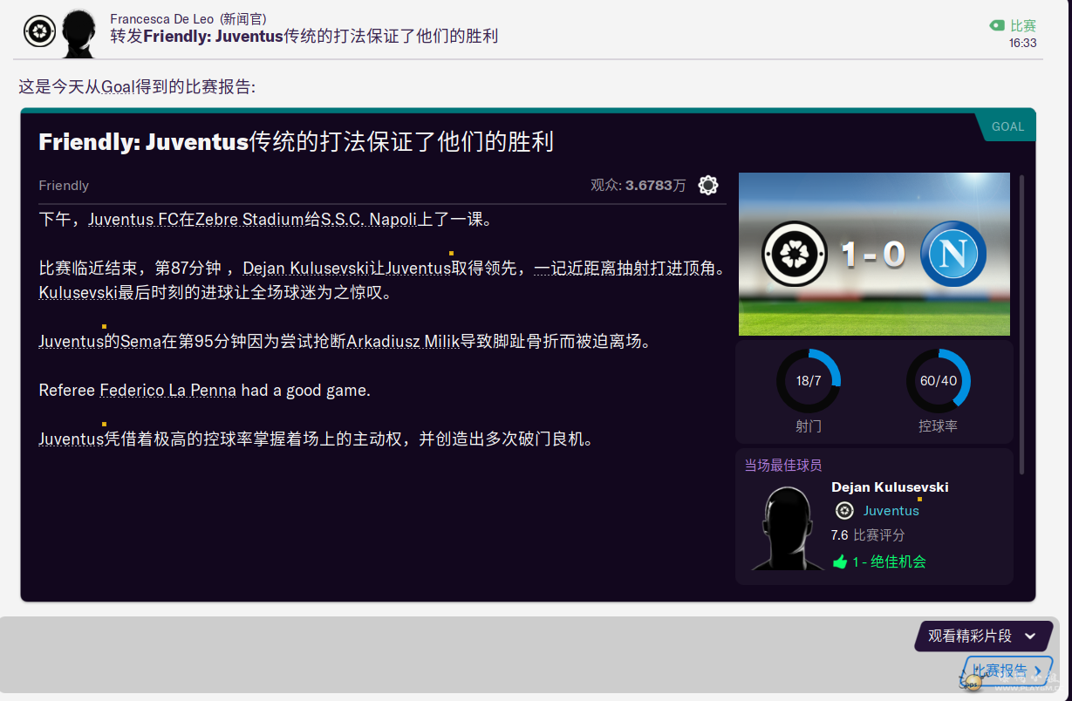This screenshot has height=701, width=1072.
Task: Click Dejan Kulusevski name in best player card
Action: (x=890, y=487)
